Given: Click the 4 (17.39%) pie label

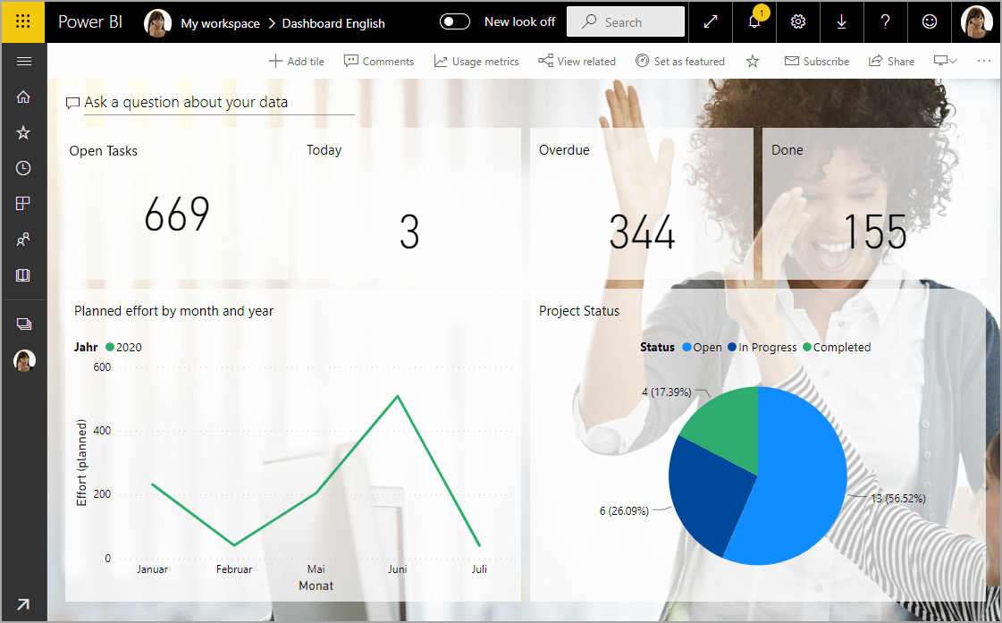Looking at the screenshot, I should 667,392.
